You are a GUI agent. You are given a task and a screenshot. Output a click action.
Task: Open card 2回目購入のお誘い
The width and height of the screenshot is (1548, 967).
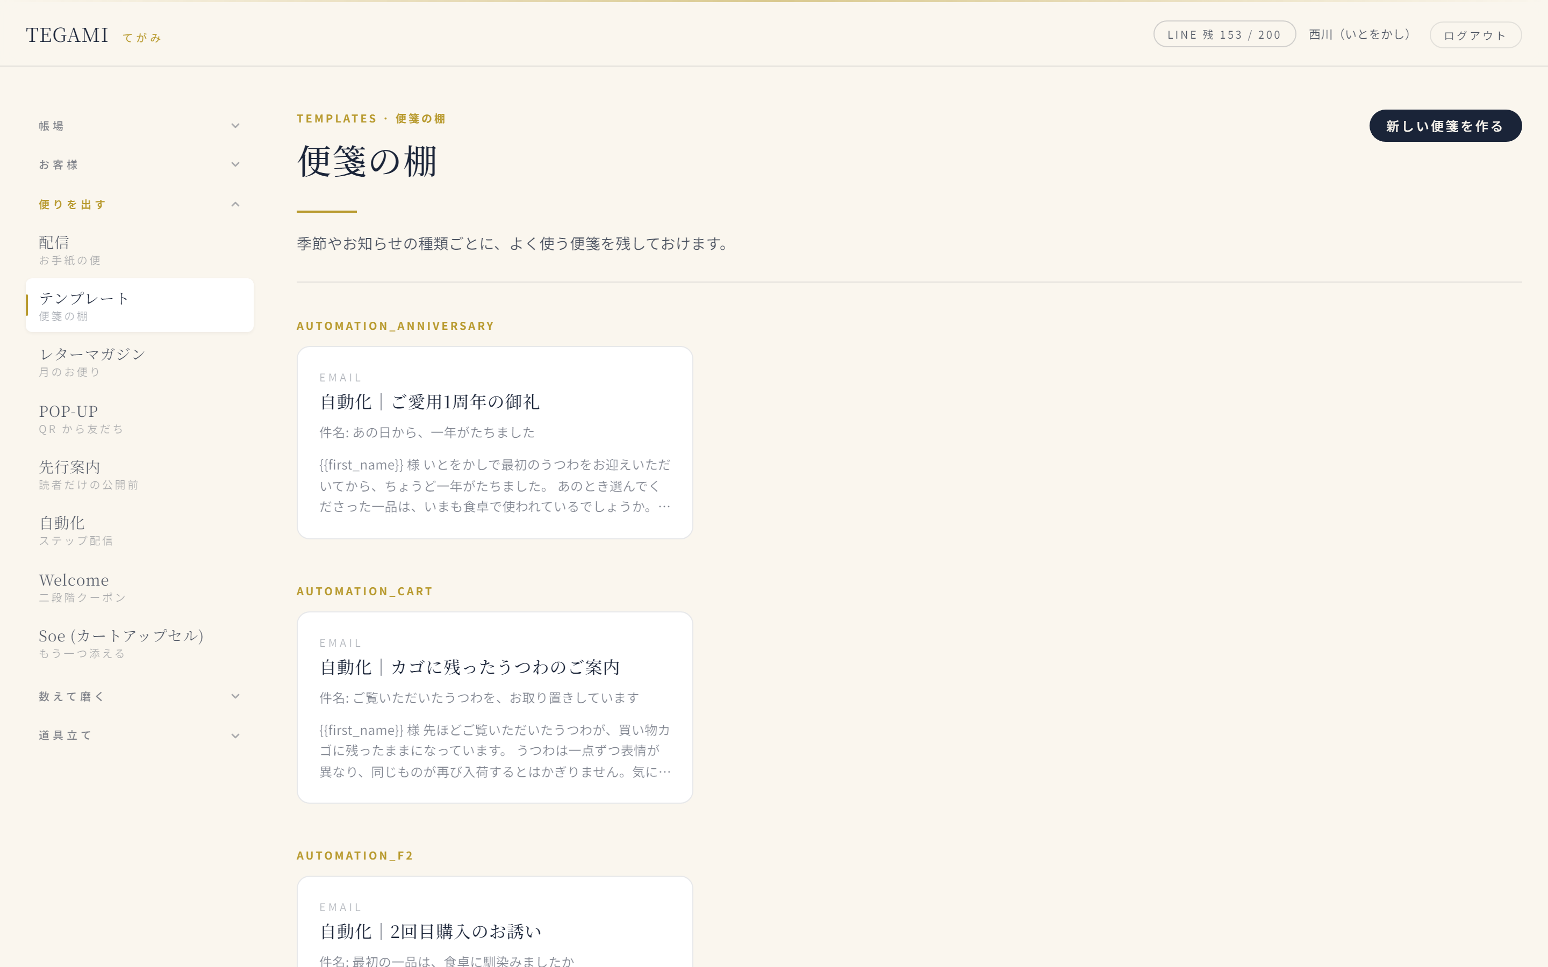coord(494,921)
